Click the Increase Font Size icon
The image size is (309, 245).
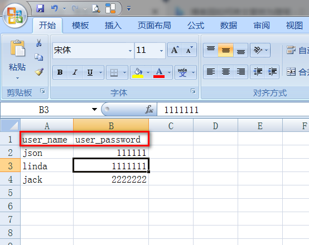175,50
